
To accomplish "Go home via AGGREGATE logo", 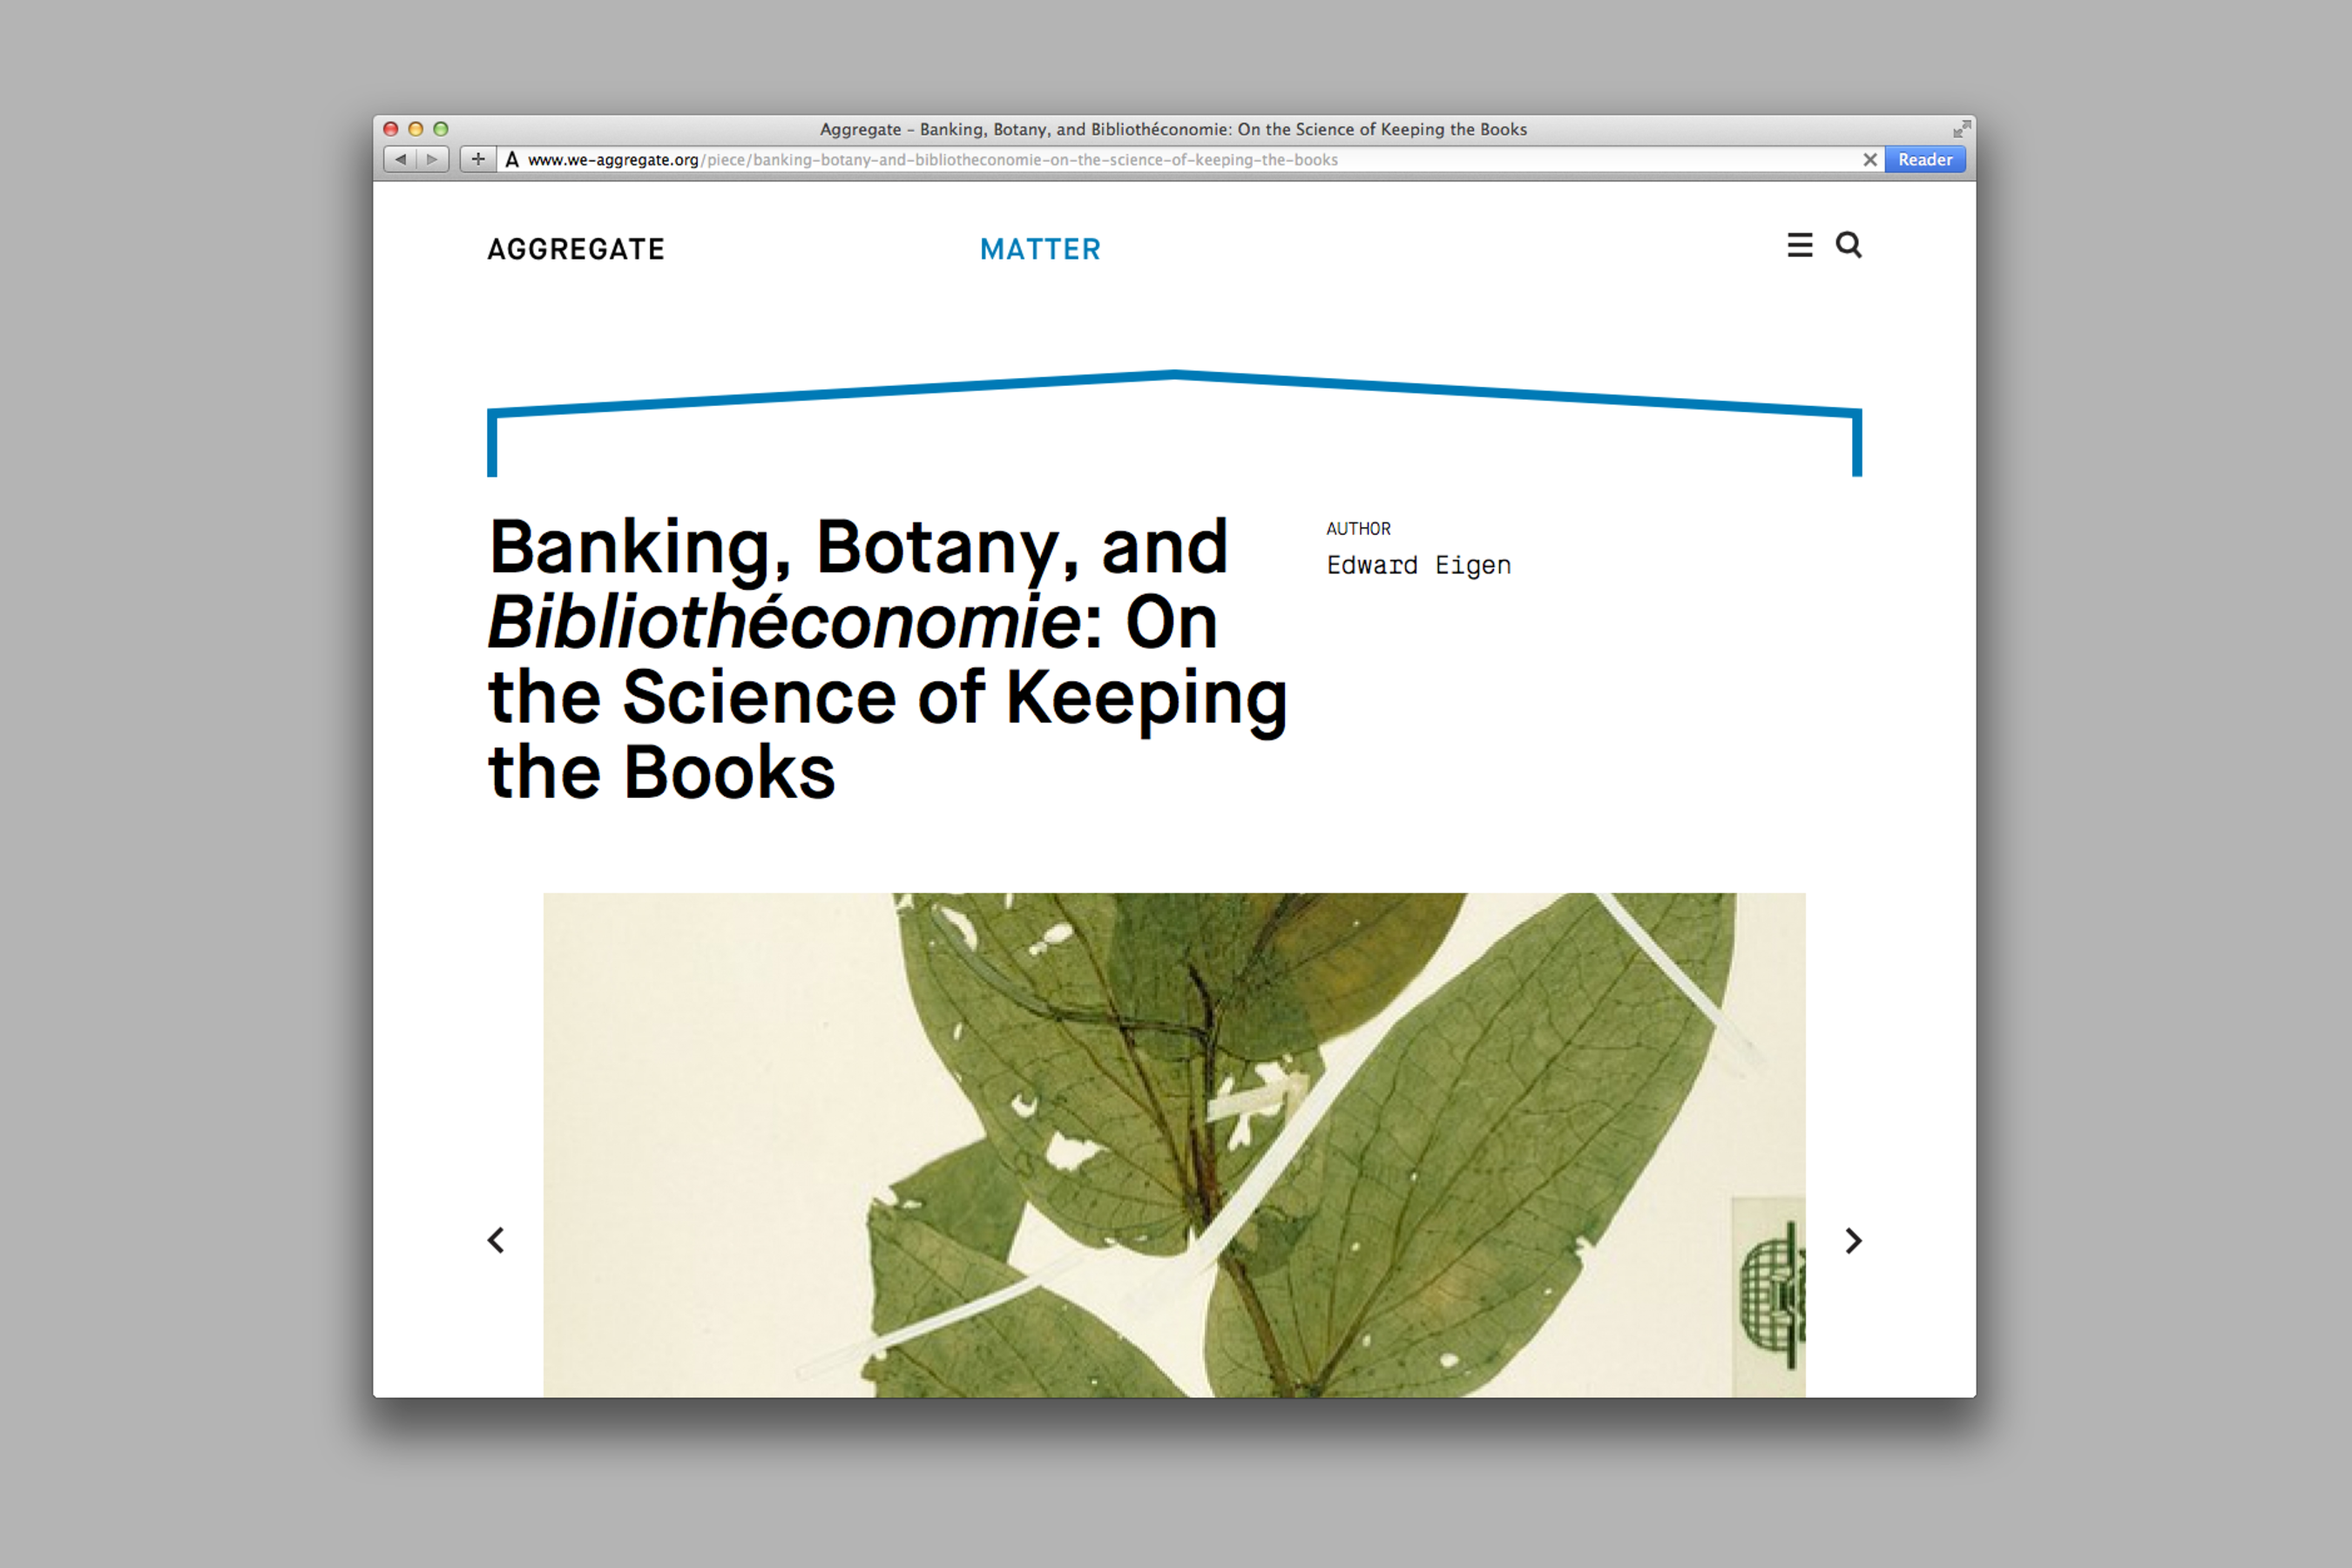I will tap(576, 249).
